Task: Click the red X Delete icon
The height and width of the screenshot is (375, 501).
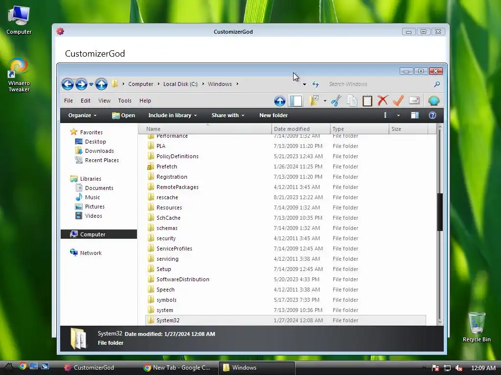Action: (x=383, y=101)
